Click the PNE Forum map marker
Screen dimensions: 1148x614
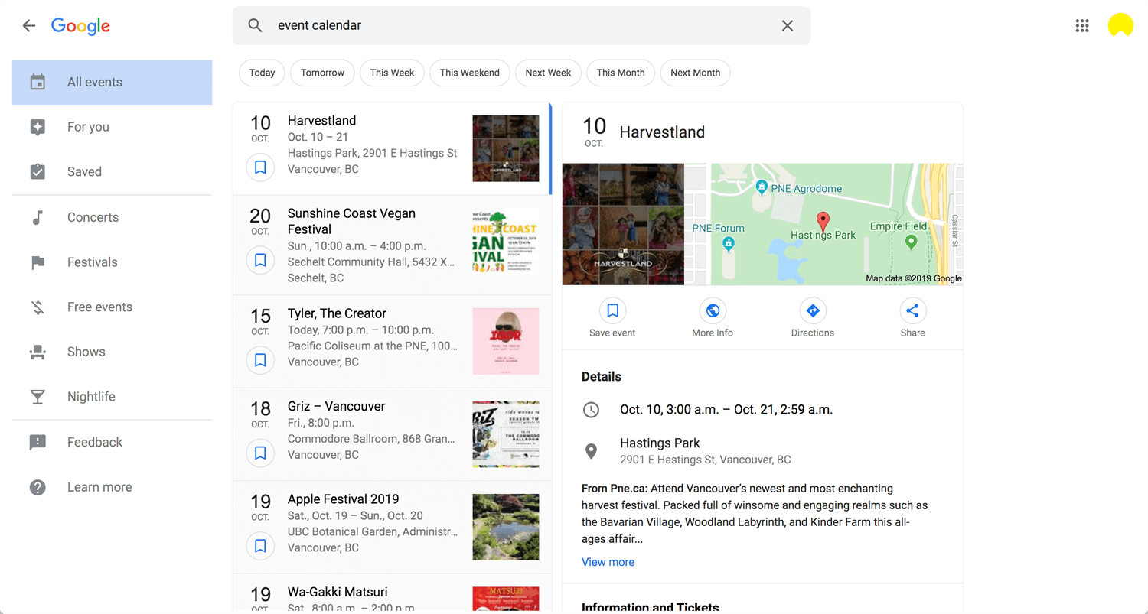pos(729,244)
